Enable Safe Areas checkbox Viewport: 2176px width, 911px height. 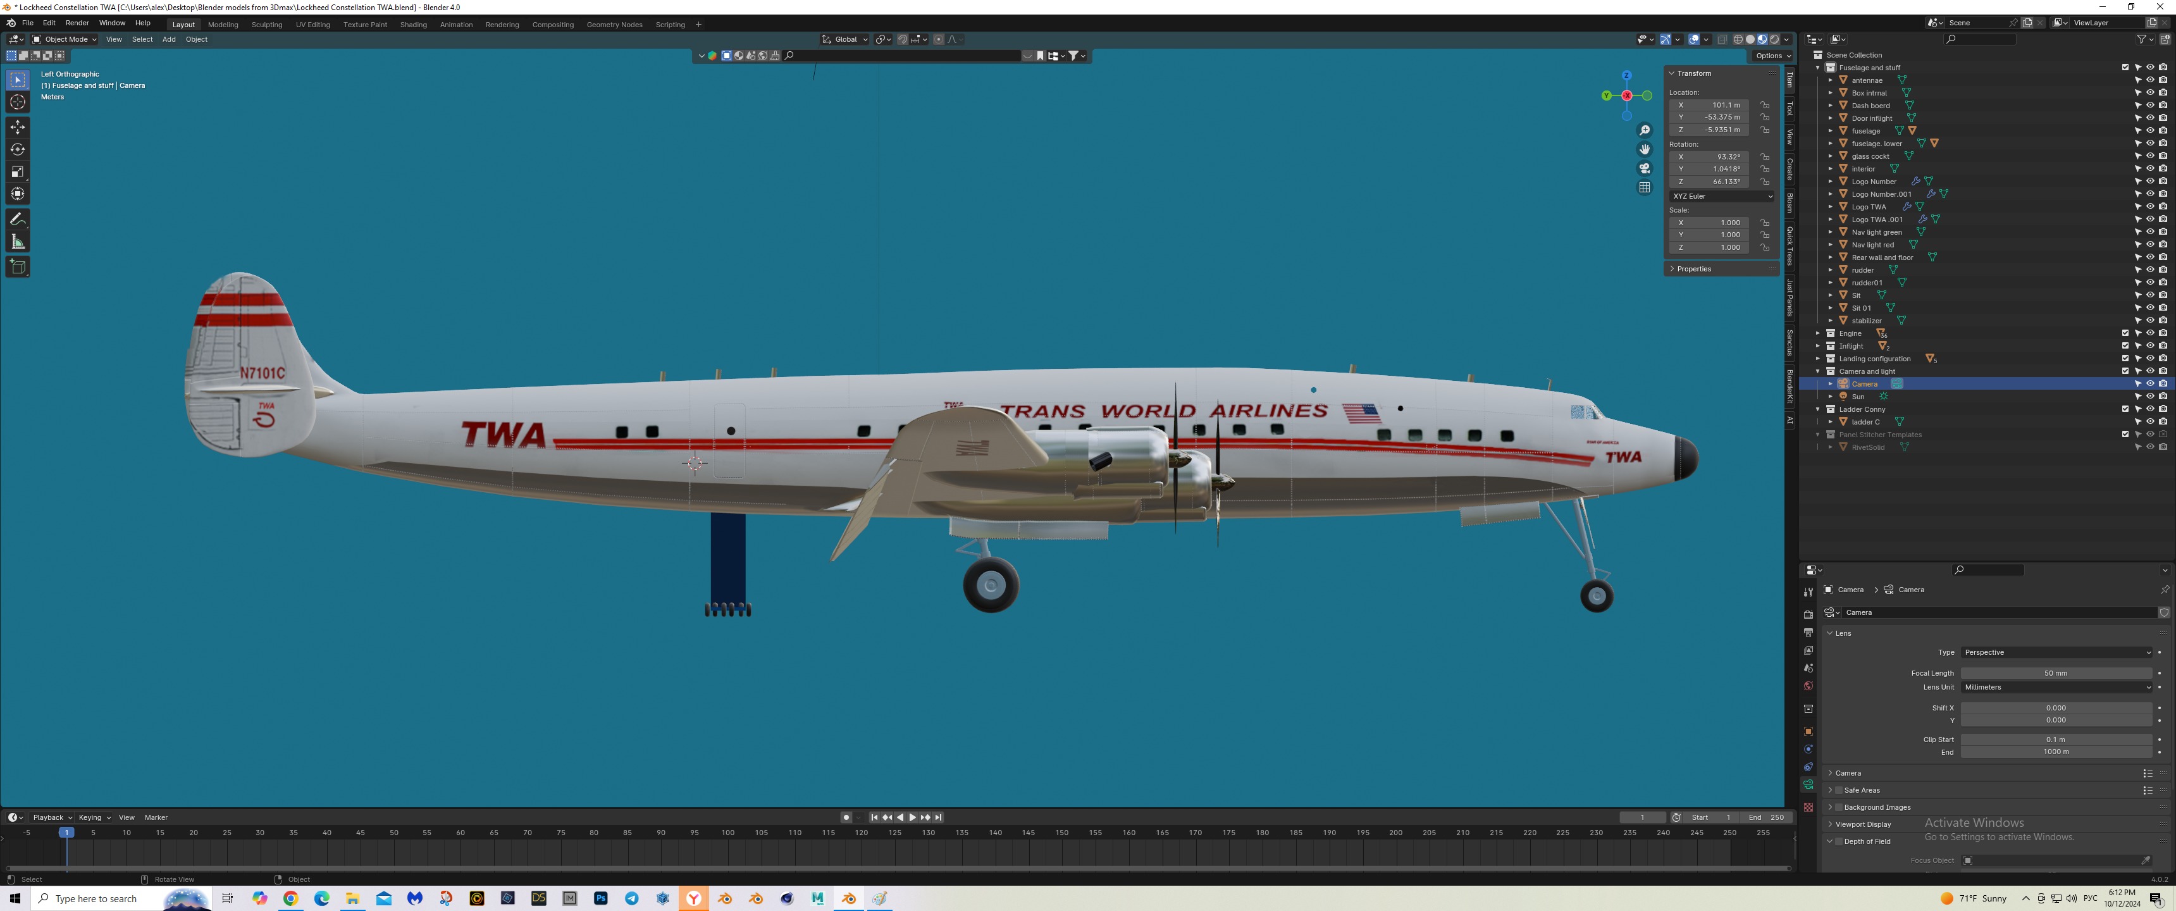pyautogui.click(x=1839, y=790)
